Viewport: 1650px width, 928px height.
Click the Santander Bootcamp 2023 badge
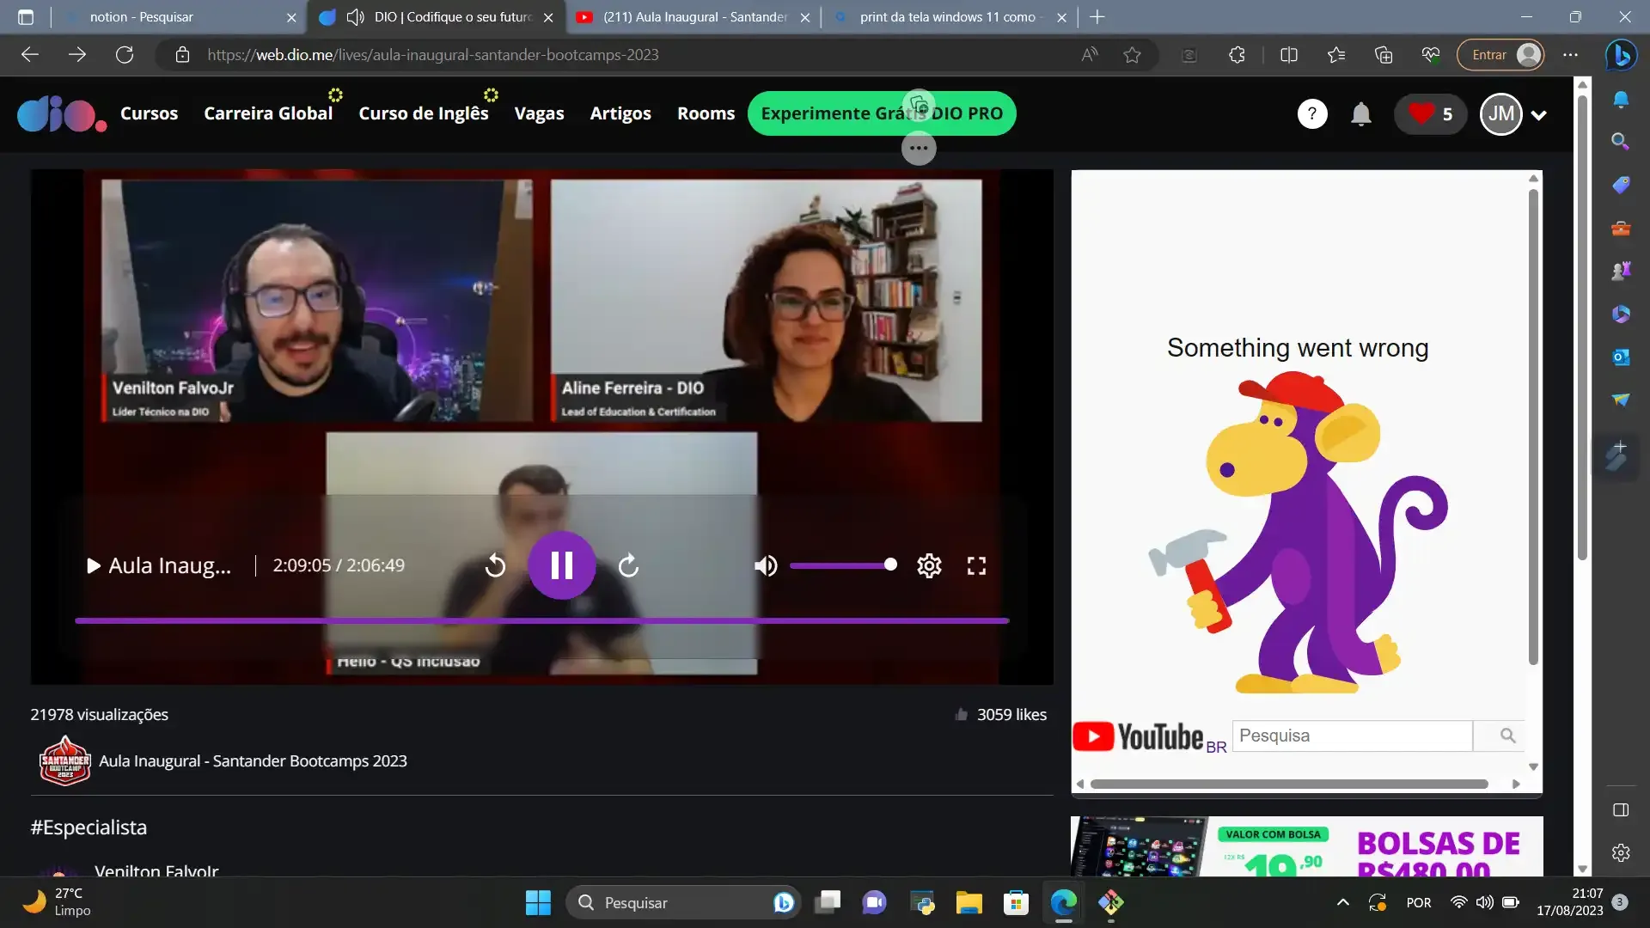64,761
